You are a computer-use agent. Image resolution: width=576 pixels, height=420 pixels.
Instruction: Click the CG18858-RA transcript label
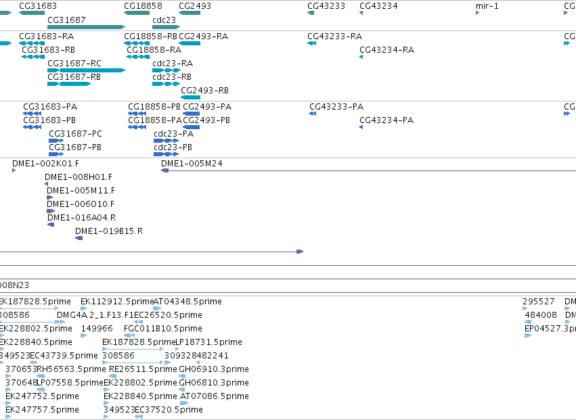pos(154,50)
